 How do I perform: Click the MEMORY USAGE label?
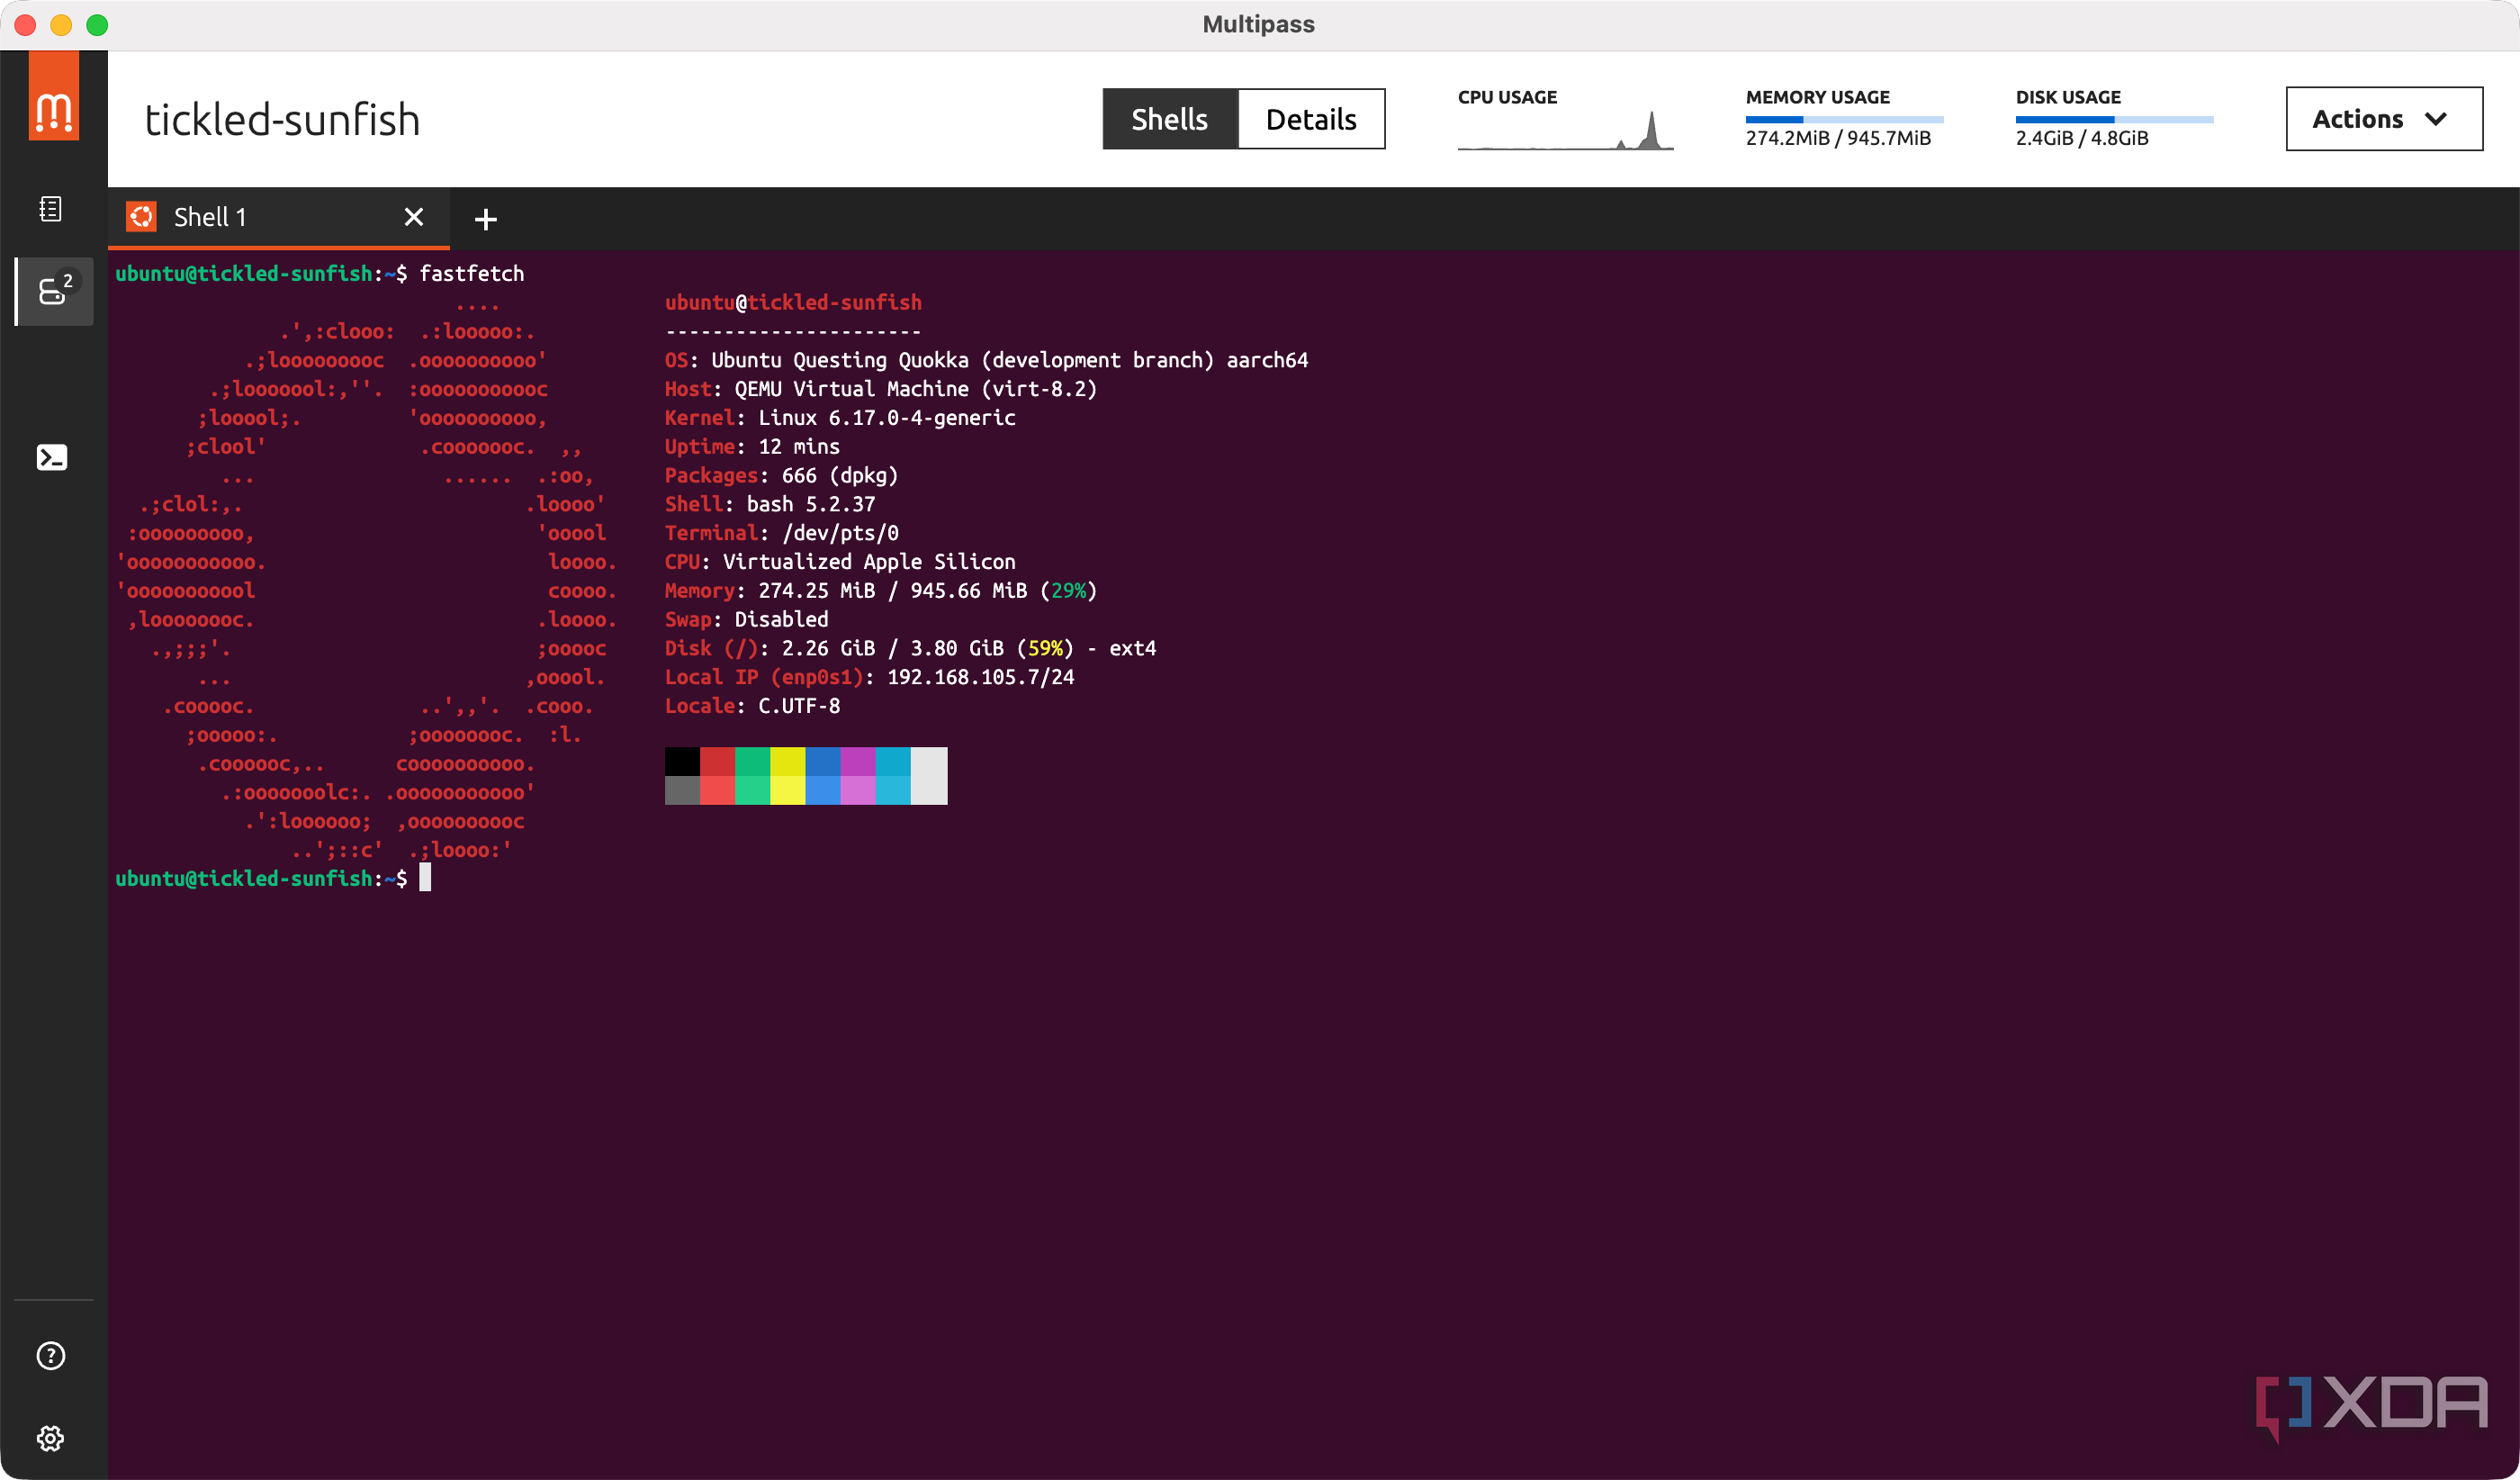tap(1818, 97)
